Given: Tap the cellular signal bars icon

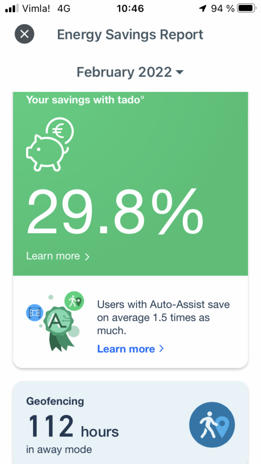Looking at the screenshot, I should [x=12, y=9].
